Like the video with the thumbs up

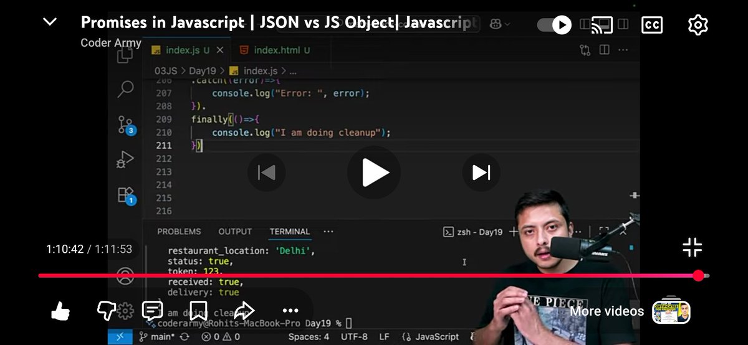coord(60,311)
